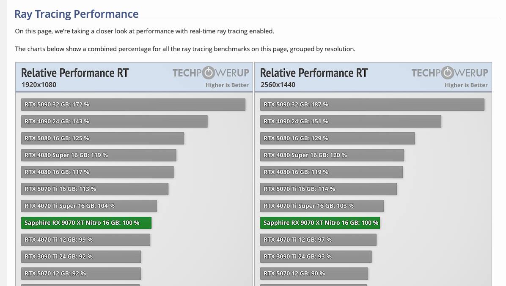506x286 pixels.
Task: Select the RTX 4080 Super 120 % bar
Action: (332, 155)
